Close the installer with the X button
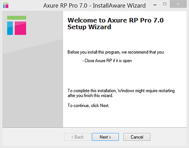The width and height of the screenshot is (189, 148). point(178,4)
